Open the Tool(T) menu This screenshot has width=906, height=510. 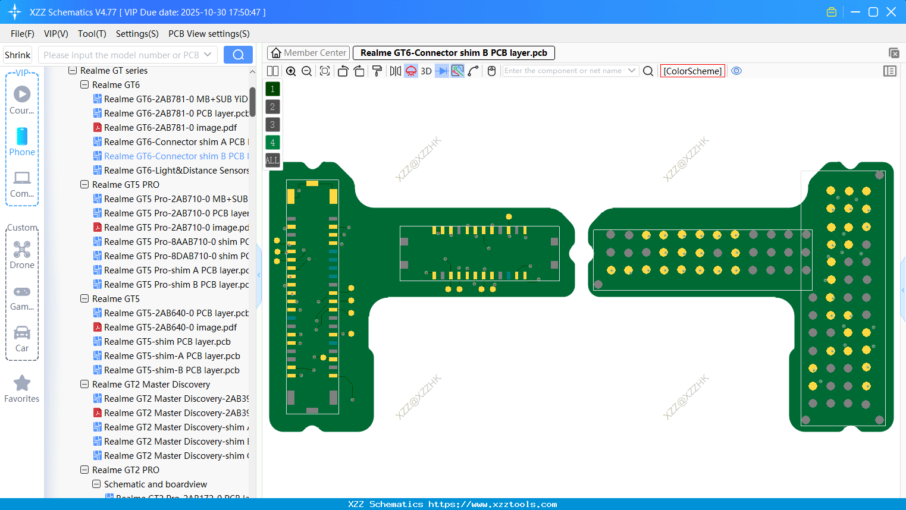[x=92, y=34]
